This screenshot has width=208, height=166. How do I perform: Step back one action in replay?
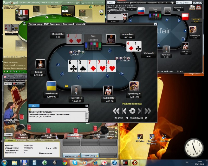click(124, 111)
